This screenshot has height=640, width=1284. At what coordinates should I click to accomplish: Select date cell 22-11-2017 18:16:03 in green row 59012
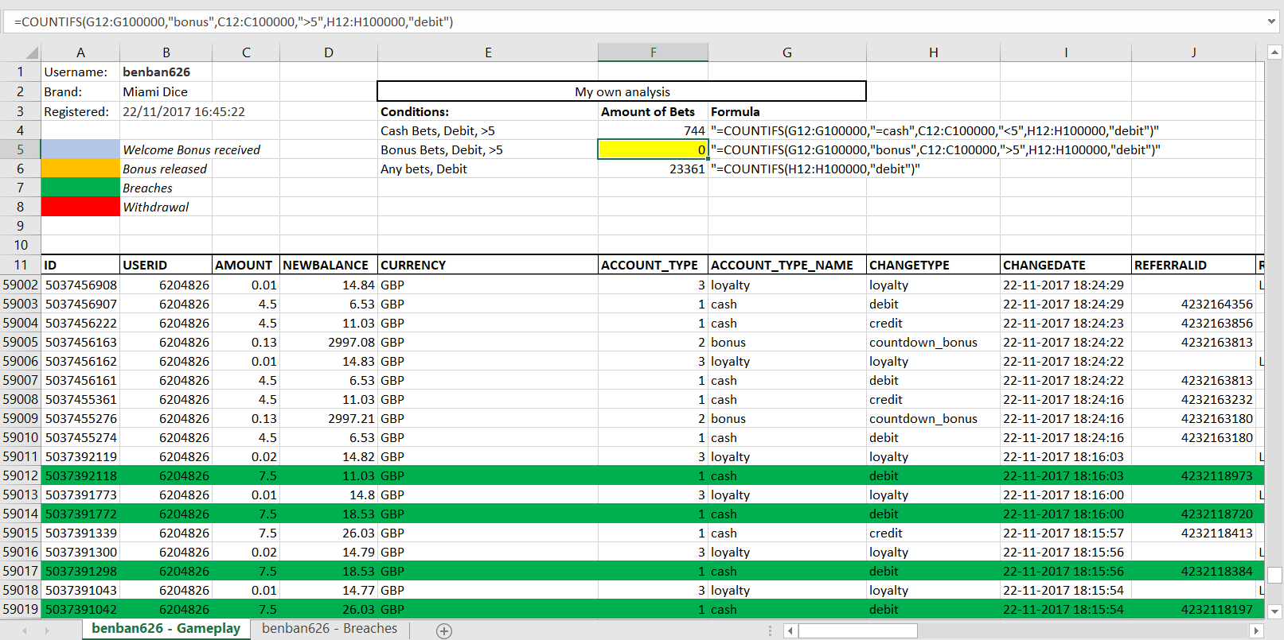click(1066, 475)
